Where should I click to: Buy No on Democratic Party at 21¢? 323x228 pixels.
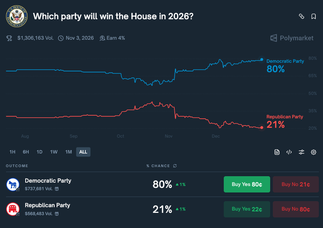[x=295, y=184]
